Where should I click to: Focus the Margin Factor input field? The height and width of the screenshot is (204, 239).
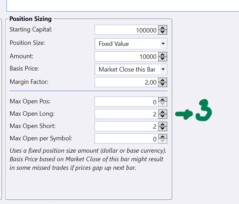pos(126,82)
